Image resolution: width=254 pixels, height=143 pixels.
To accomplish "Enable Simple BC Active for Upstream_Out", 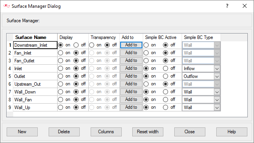I will coord(146,84).
